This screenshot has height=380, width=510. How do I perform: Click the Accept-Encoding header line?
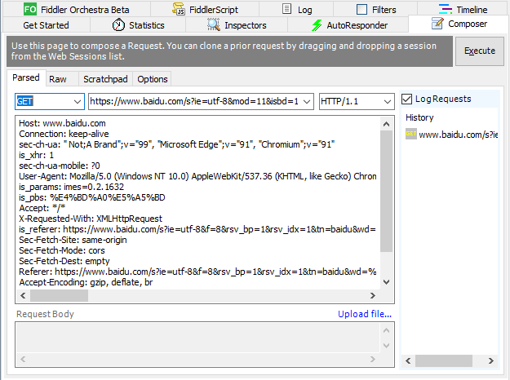point(86,282)
